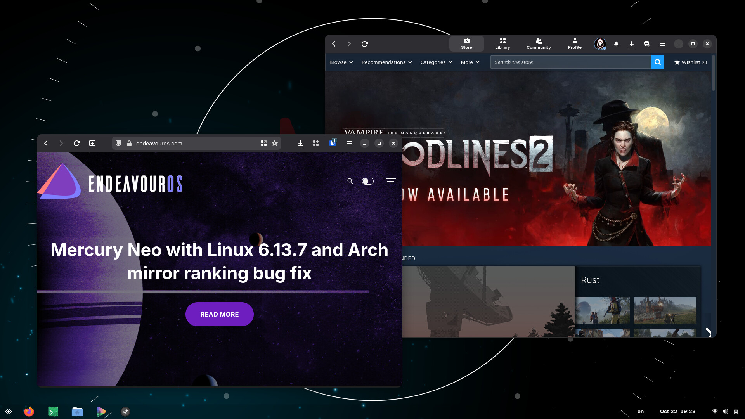The image size is (745, 419).
Task: Click search magnifier on EndeavourOS website
Action: click(350, 181)
